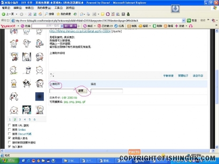Open the History toolbar icon
Viewport: 219px width, 164px height.
pos(75,14)
